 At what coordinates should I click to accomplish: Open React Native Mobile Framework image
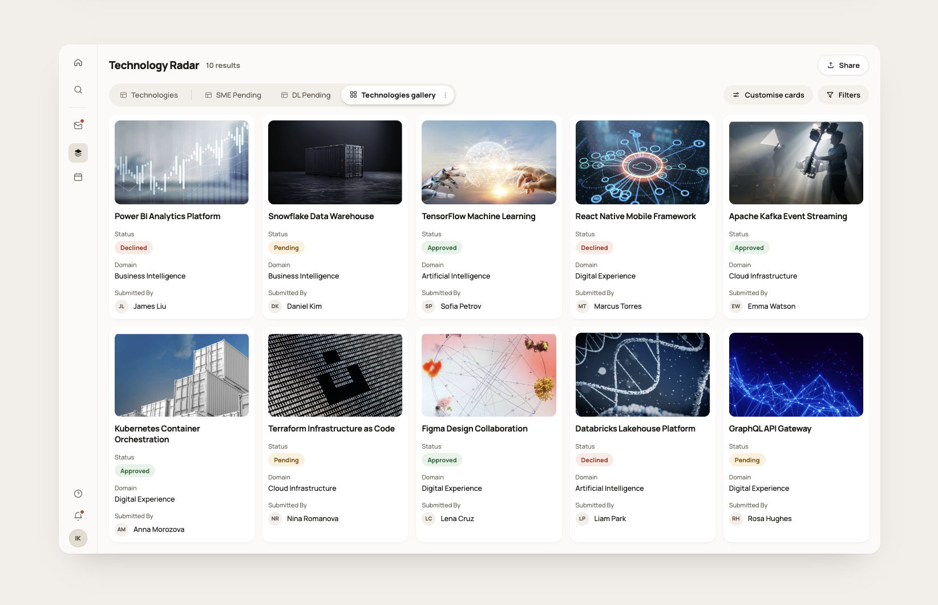642,162
